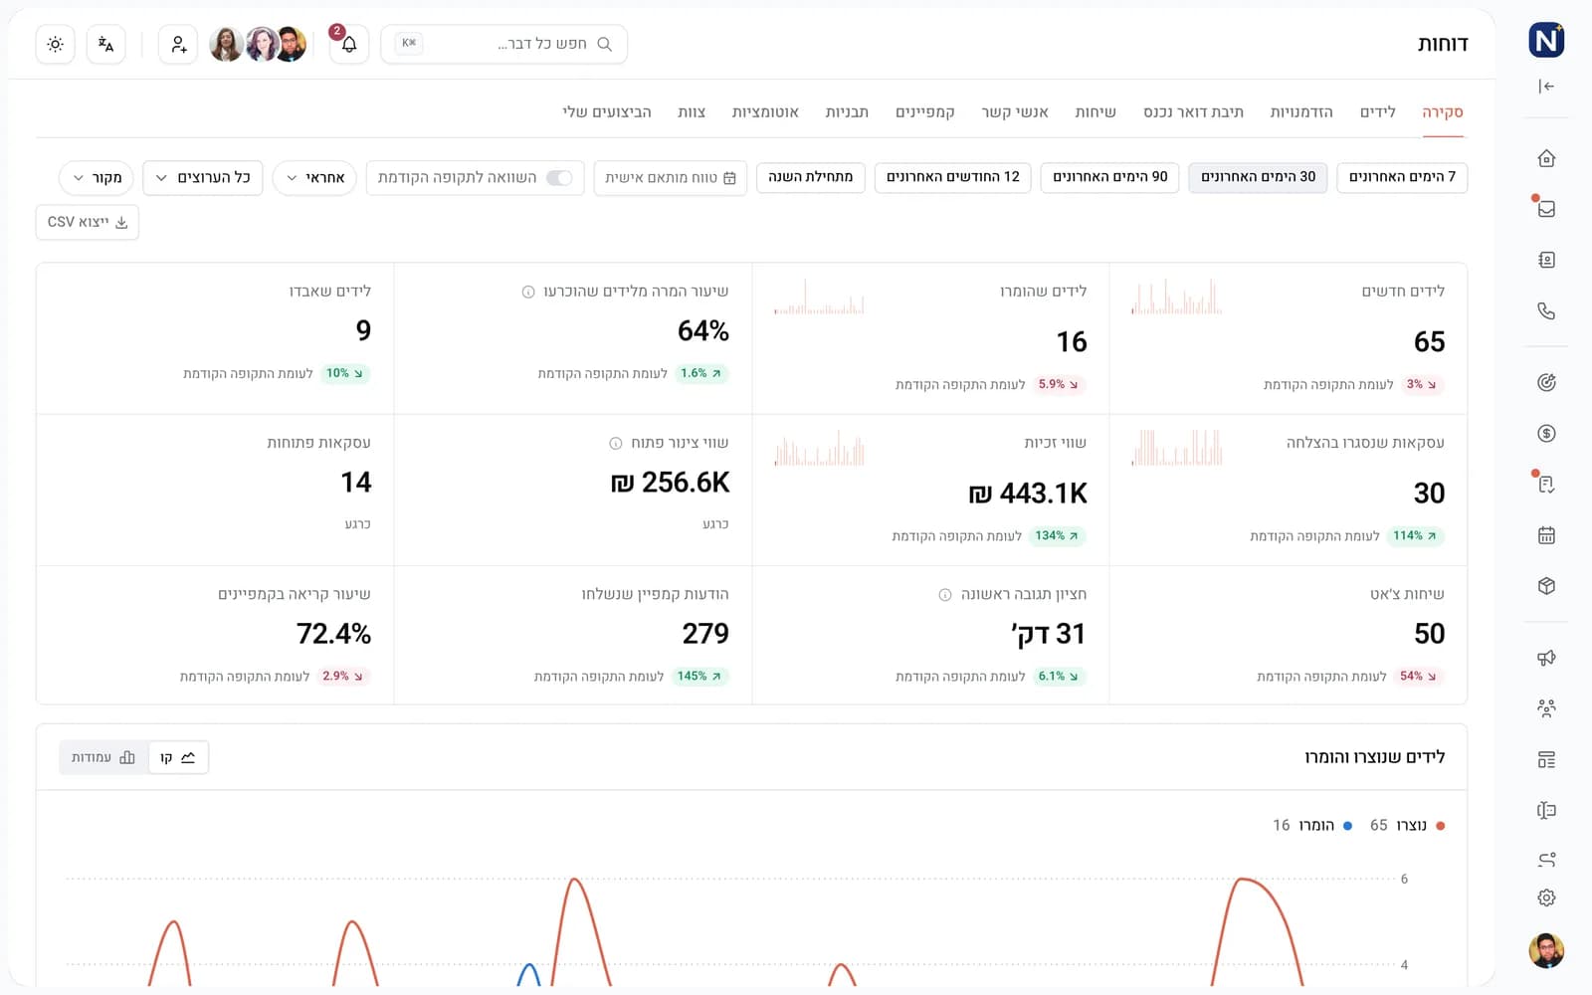Open the phone calls sidebar icon
The image size is (1592, 995).
click(x=1546, y=311)
